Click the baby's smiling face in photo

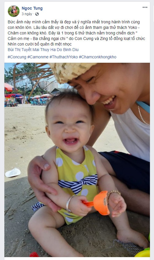coord(70,125)
